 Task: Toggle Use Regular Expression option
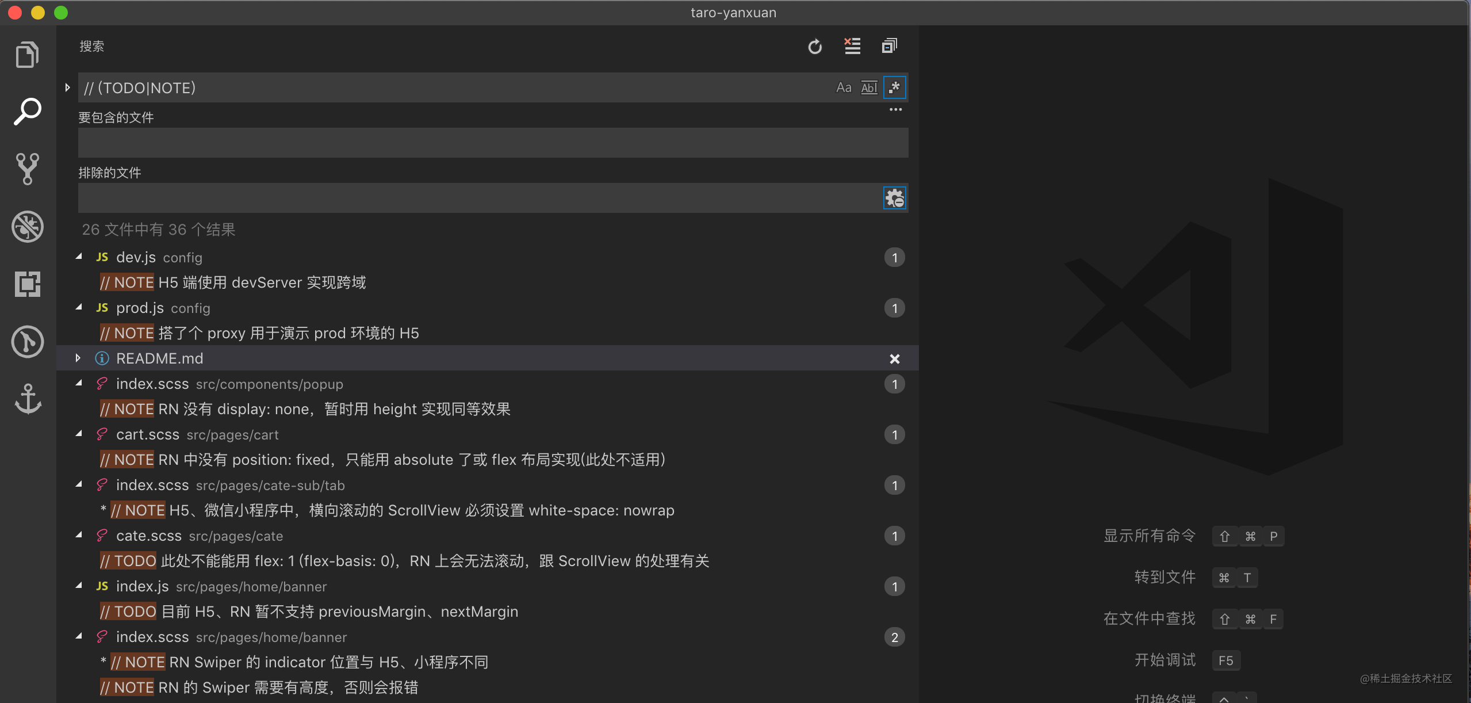tap(895, 87)
